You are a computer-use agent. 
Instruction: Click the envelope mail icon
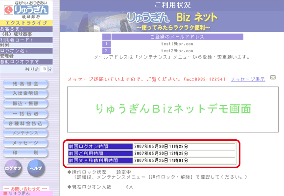point(273,77)
